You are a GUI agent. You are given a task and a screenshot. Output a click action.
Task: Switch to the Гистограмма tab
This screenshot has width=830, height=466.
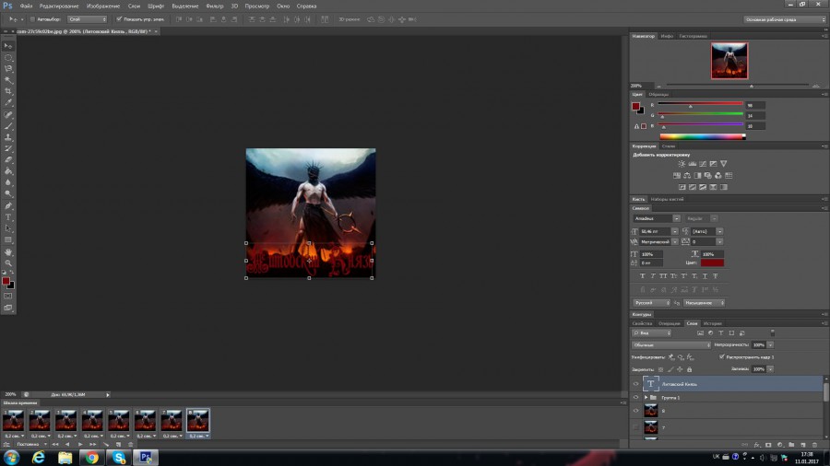point(694,36)
